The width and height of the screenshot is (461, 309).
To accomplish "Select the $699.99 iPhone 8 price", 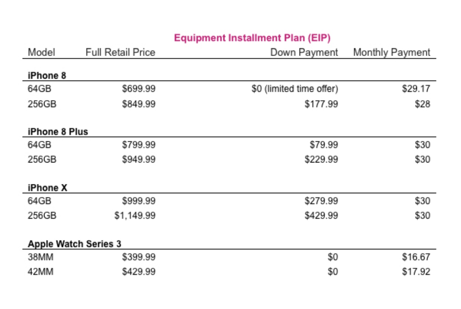I will click(x=139, y=89).
